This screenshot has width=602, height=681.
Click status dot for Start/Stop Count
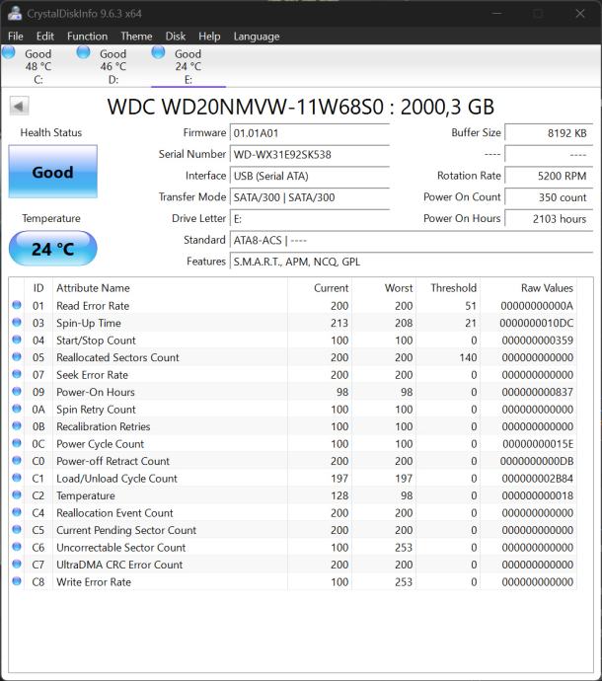tap(17, 340)
